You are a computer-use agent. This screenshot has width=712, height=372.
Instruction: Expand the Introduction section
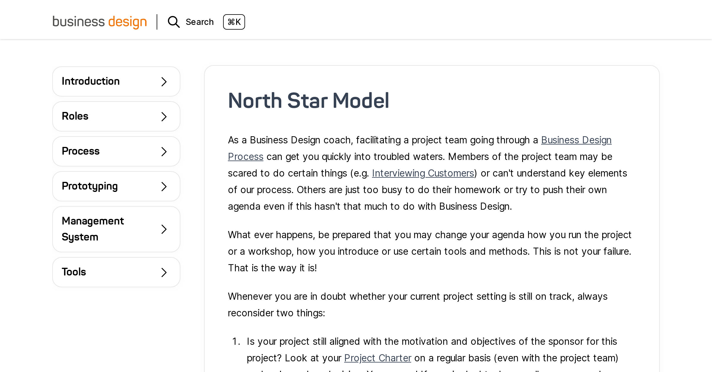116,81
